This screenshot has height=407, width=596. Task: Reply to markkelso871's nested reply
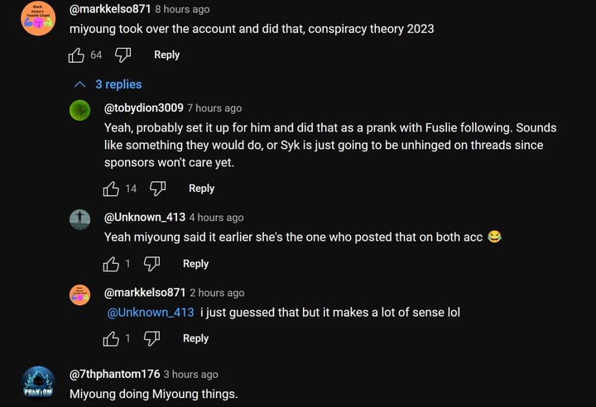195,338
